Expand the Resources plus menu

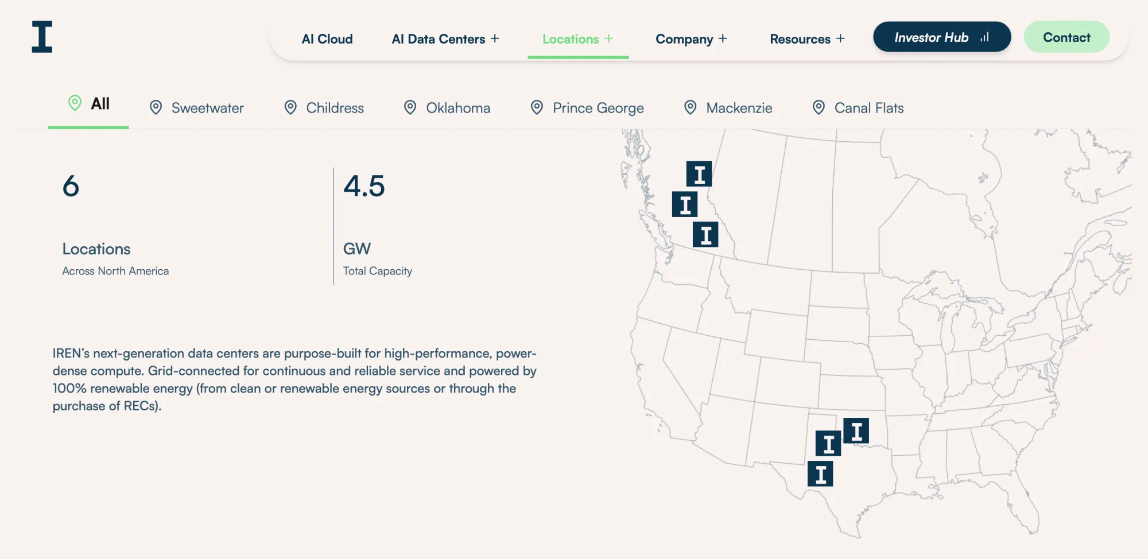(840, 38)
